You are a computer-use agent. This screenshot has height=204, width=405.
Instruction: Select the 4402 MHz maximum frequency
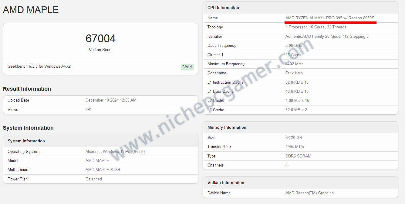click(294, 64)
